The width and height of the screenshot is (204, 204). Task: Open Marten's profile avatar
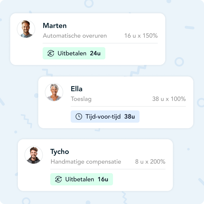click(25, 29)
